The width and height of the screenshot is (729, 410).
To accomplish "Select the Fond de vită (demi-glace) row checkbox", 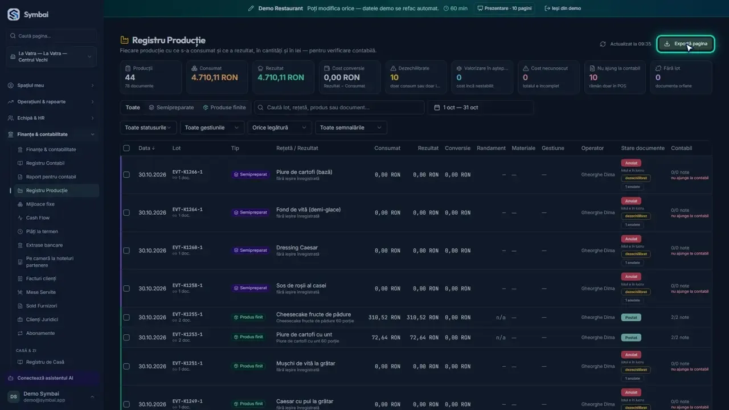I will pyautogui.click(x=126, y=212).
